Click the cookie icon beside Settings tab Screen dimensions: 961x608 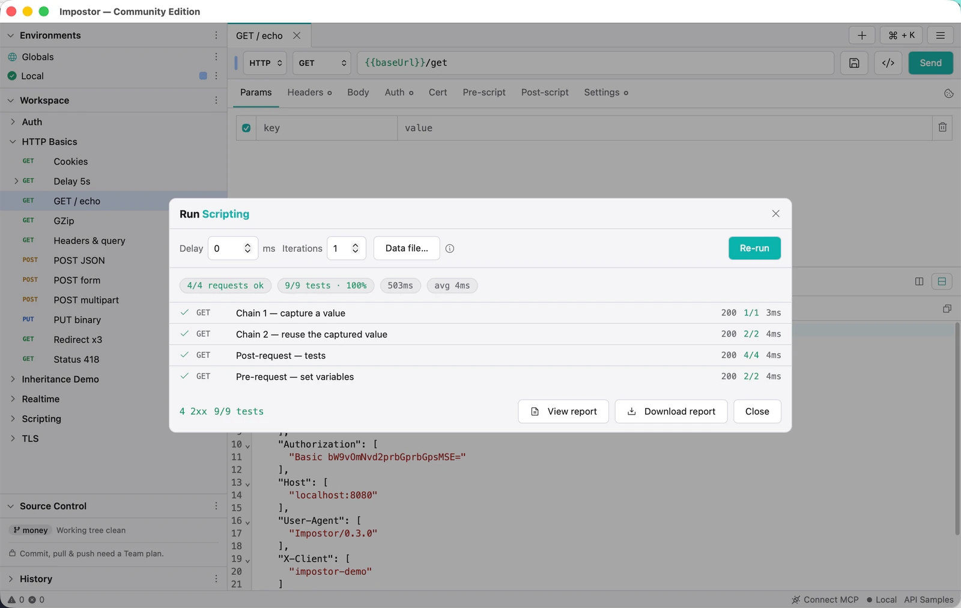point(949,93)
